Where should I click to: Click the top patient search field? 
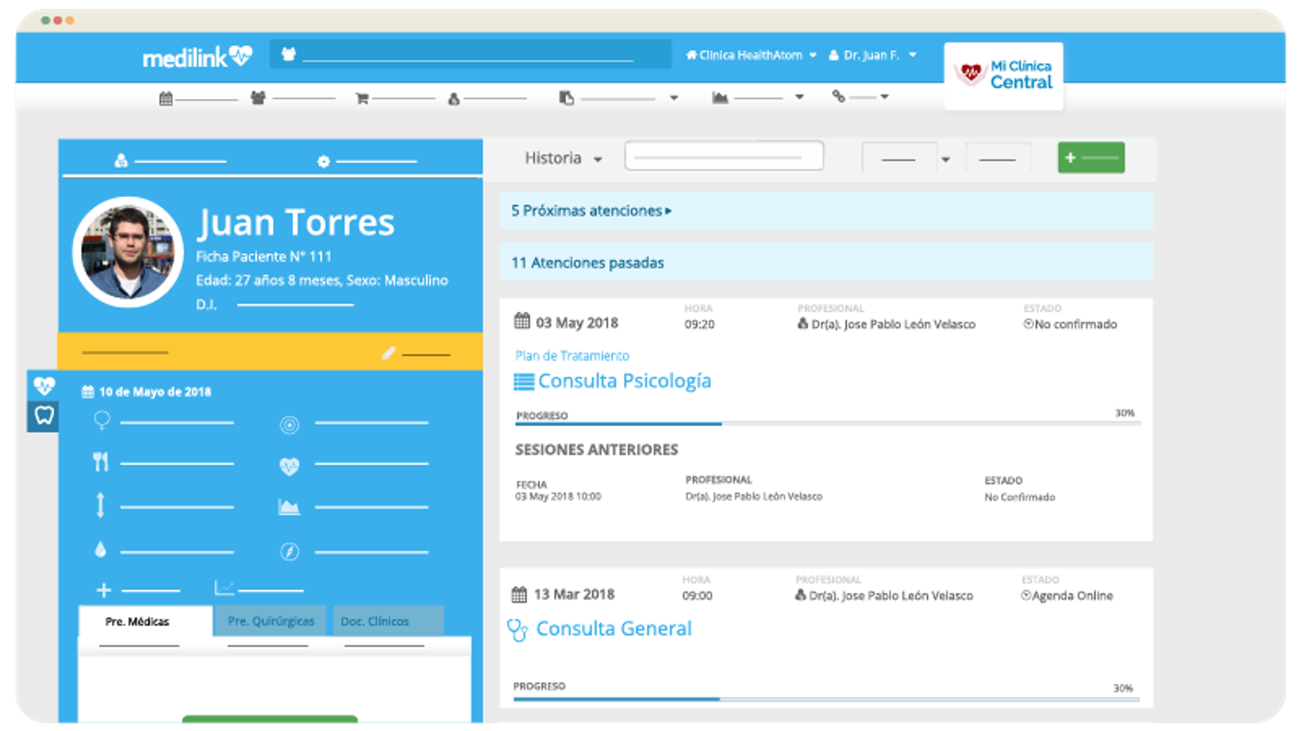click(x=470, y=54)
